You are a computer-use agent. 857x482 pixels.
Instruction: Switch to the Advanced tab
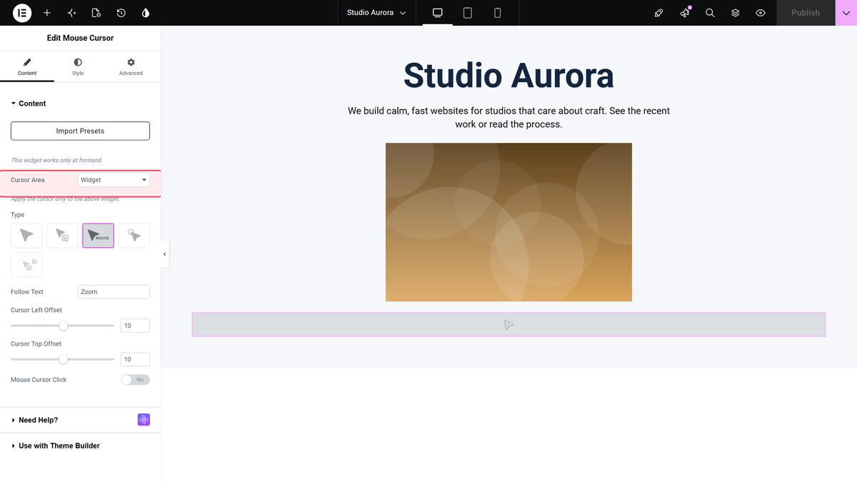[x=131, y=67]
